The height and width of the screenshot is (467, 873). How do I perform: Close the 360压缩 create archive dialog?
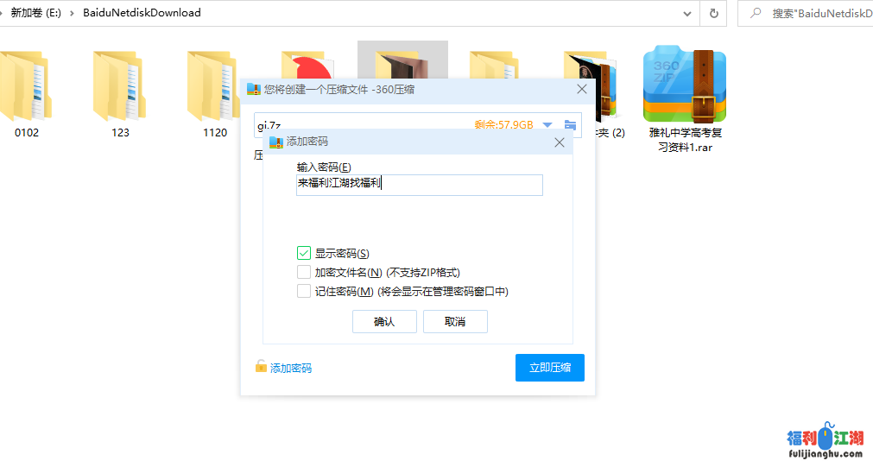(582, 89)
